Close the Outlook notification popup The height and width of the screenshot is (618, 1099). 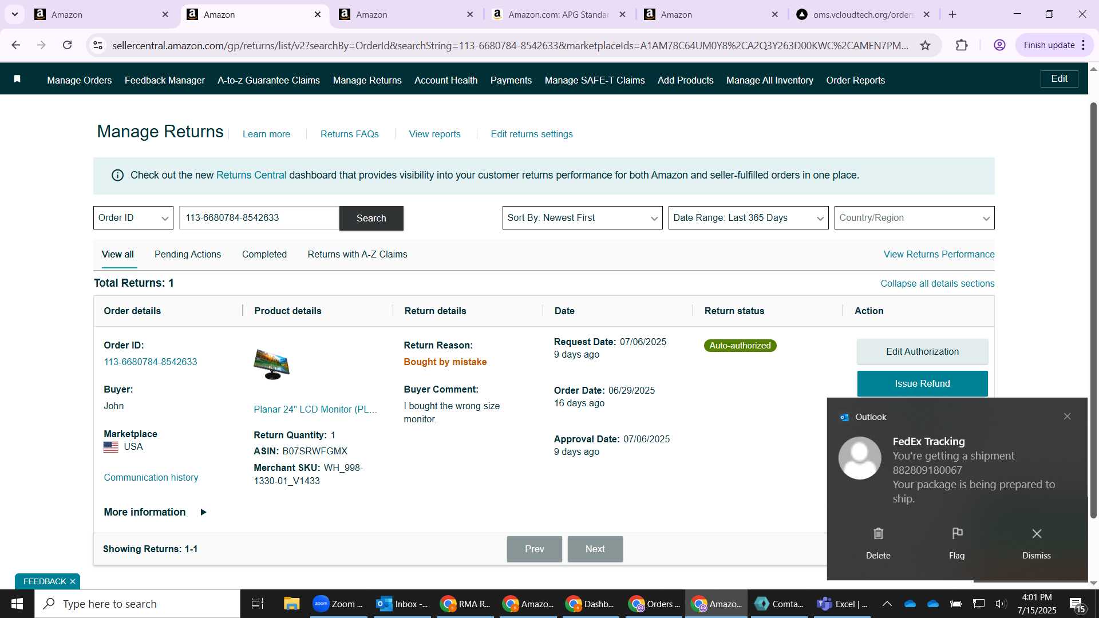click(x=1067, y=417)
